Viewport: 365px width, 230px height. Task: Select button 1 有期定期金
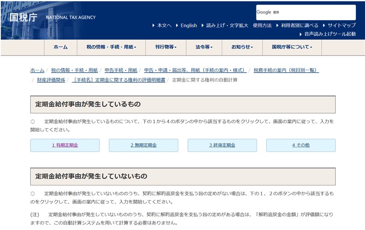[x=65, y=146]
